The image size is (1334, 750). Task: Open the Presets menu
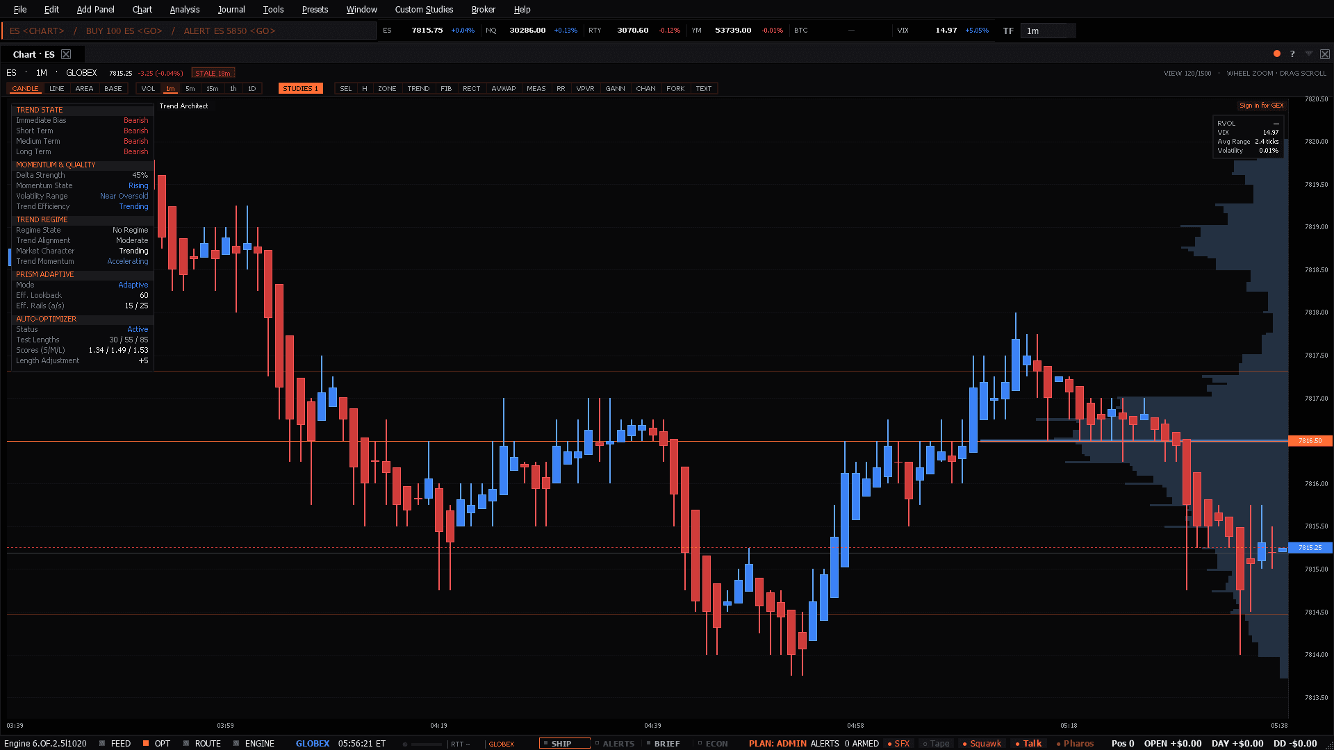(x=315, y=9)
